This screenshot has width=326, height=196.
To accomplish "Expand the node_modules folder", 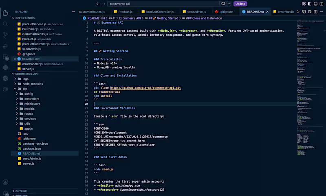I will (15, 84).
